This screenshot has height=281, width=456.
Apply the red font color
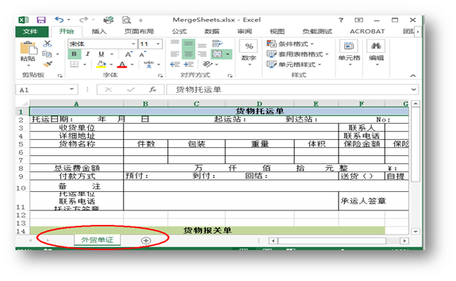122,64
